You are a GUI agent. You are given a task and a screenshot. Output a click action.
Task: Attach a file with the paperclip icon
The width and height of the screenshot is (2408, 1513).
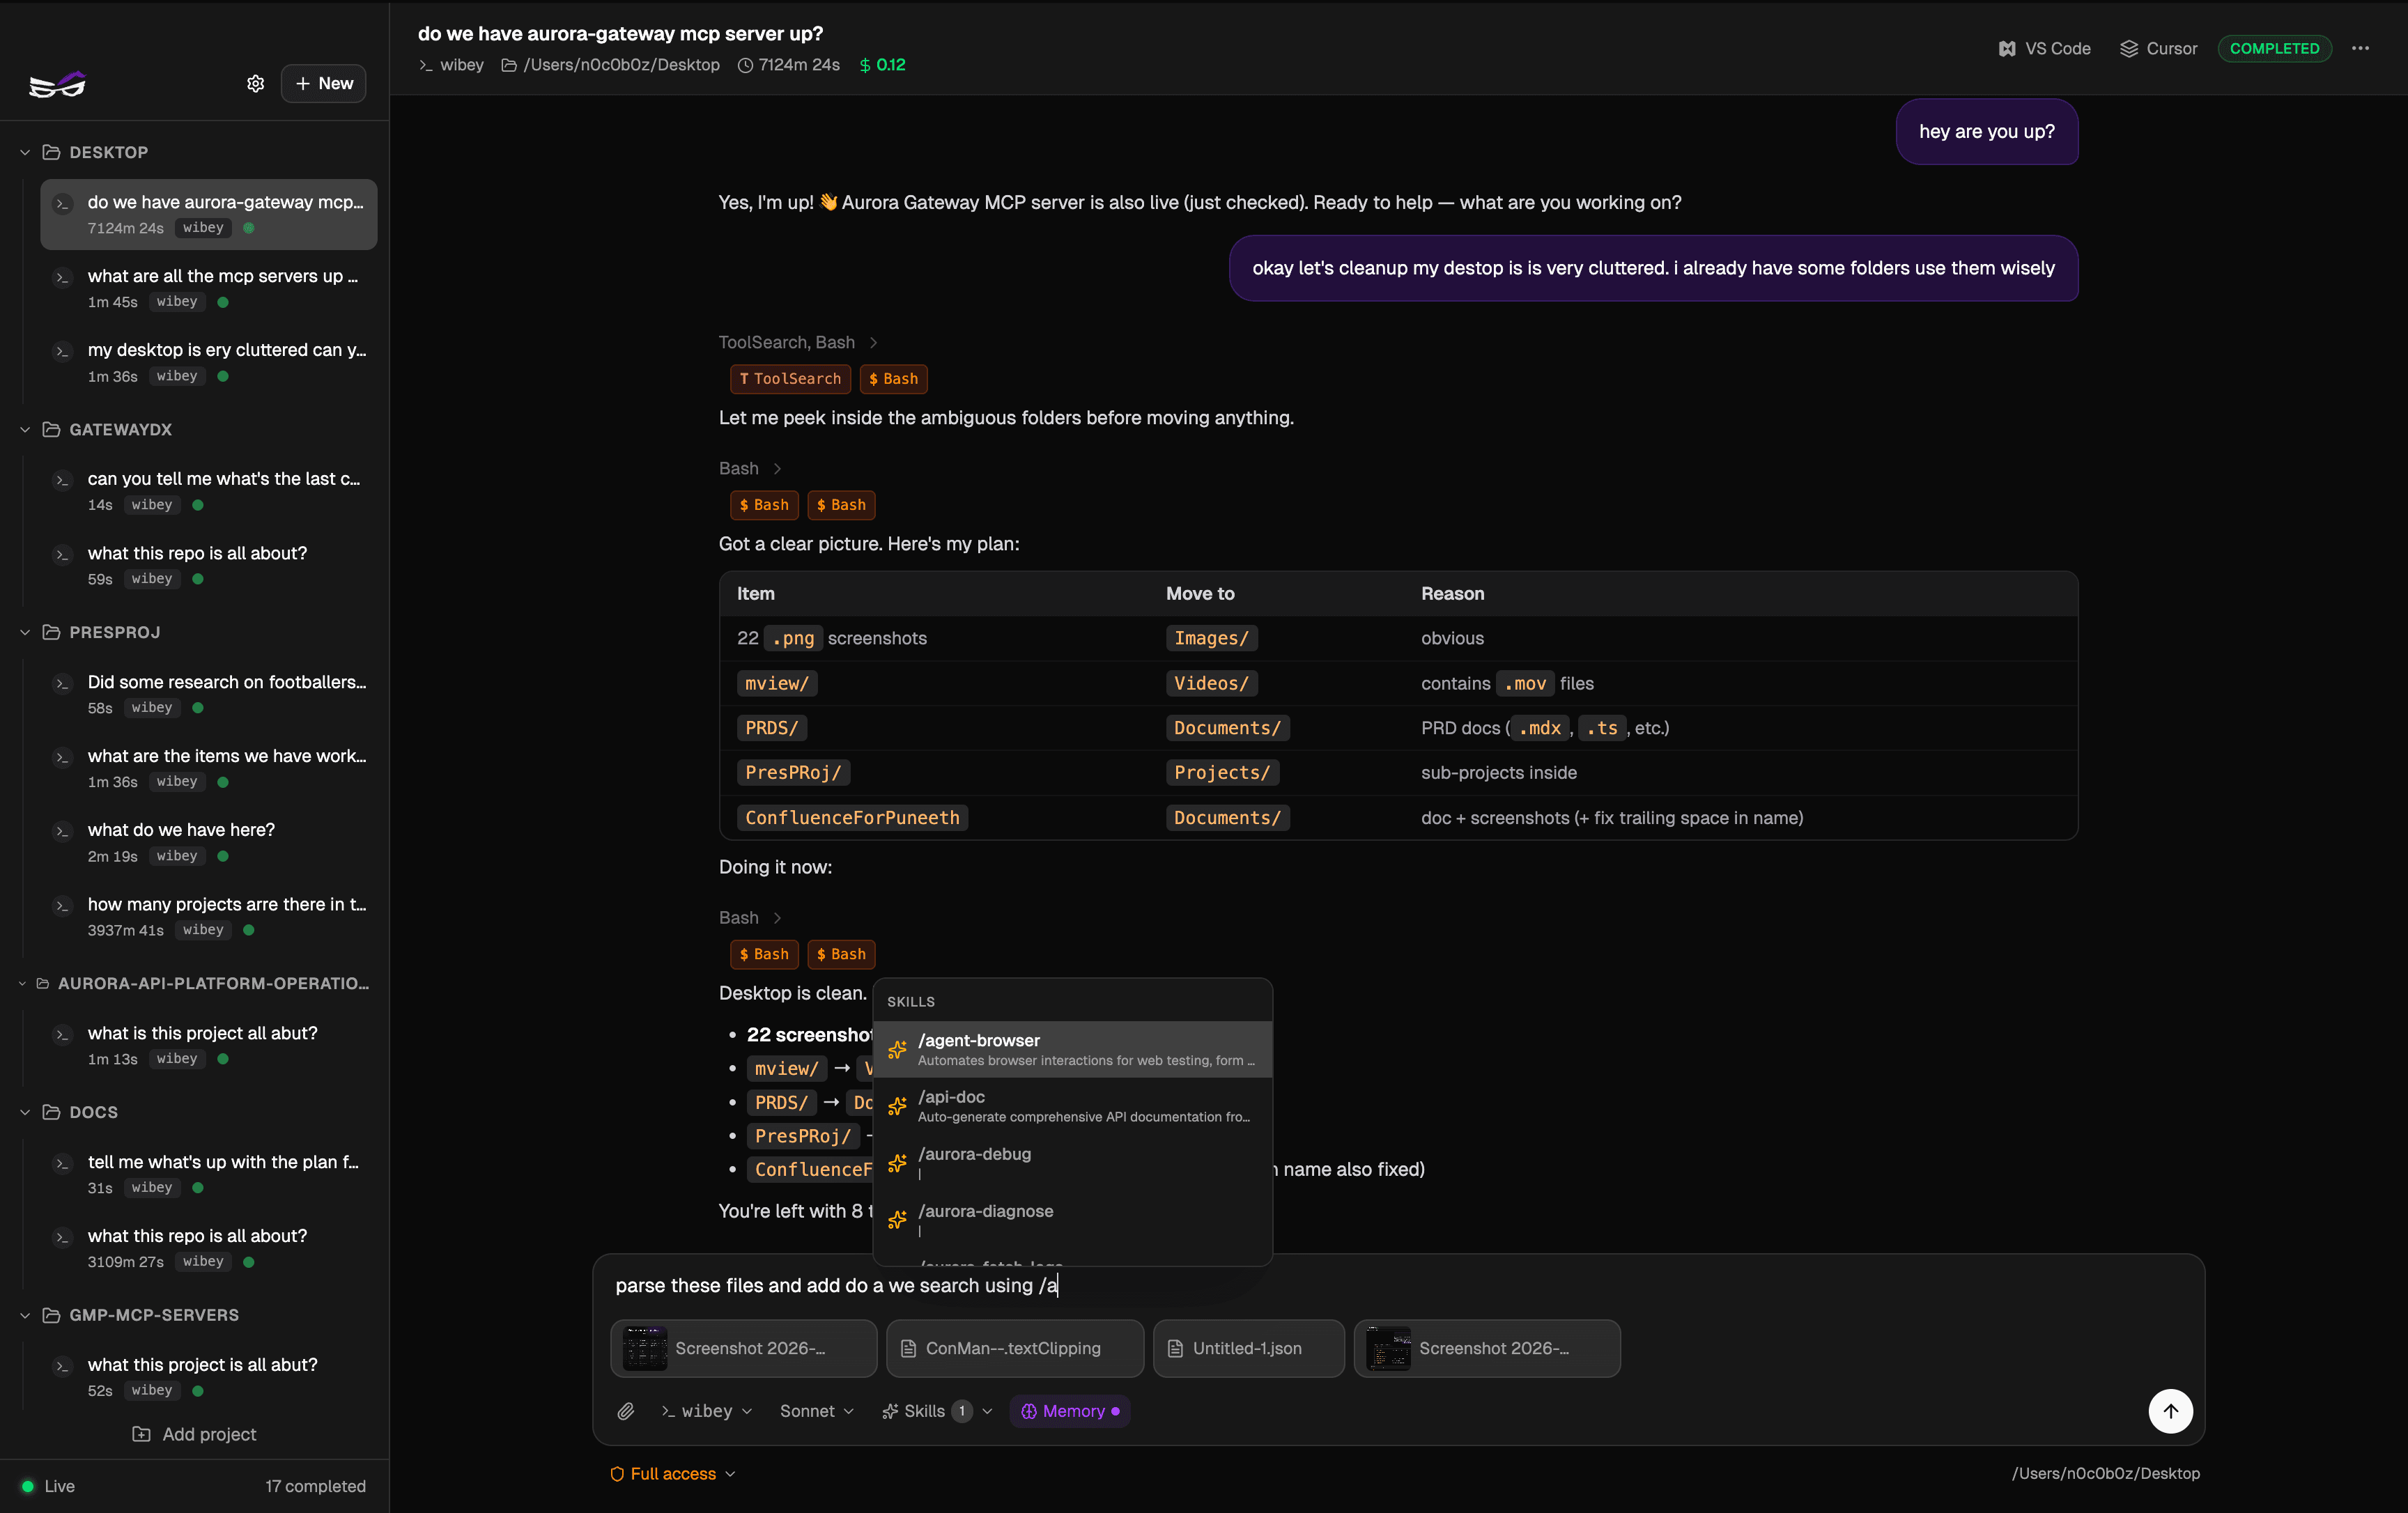[x=627, y=1411]
